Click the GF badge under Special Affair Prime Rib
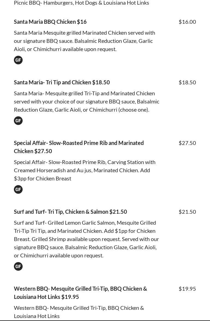210x321 pixels. tap(18, 189)
